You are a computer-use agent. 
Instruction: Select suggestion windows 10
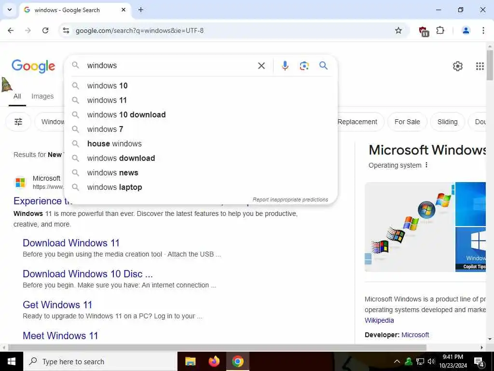pos(201,86)
